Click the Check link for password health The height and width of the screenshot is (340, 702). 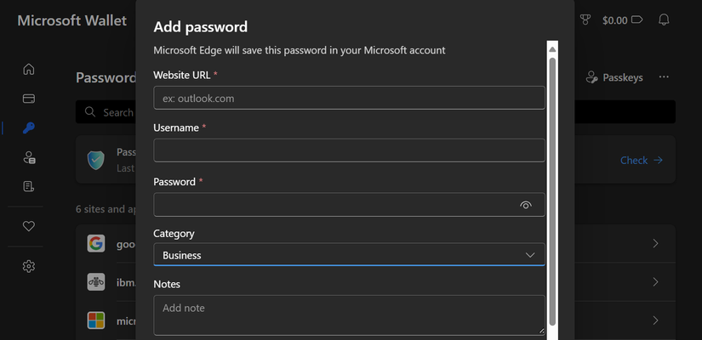point(642,160)
